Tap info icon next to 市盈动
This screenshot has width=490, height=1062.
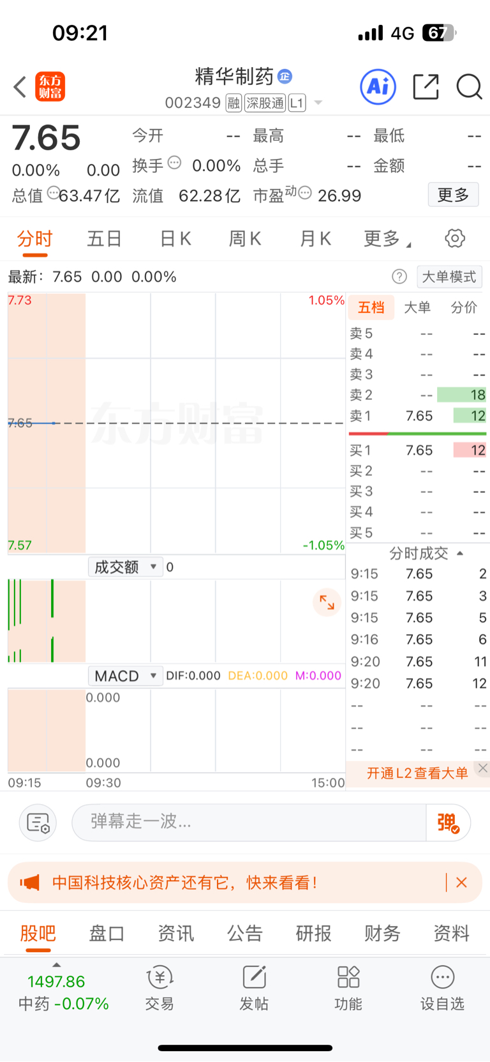(305, 192)
